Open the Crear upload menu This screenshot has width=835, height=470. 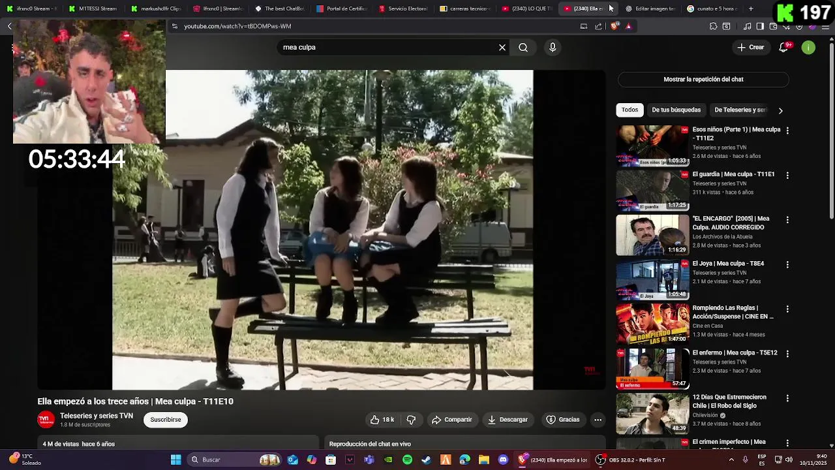point(751,47)
